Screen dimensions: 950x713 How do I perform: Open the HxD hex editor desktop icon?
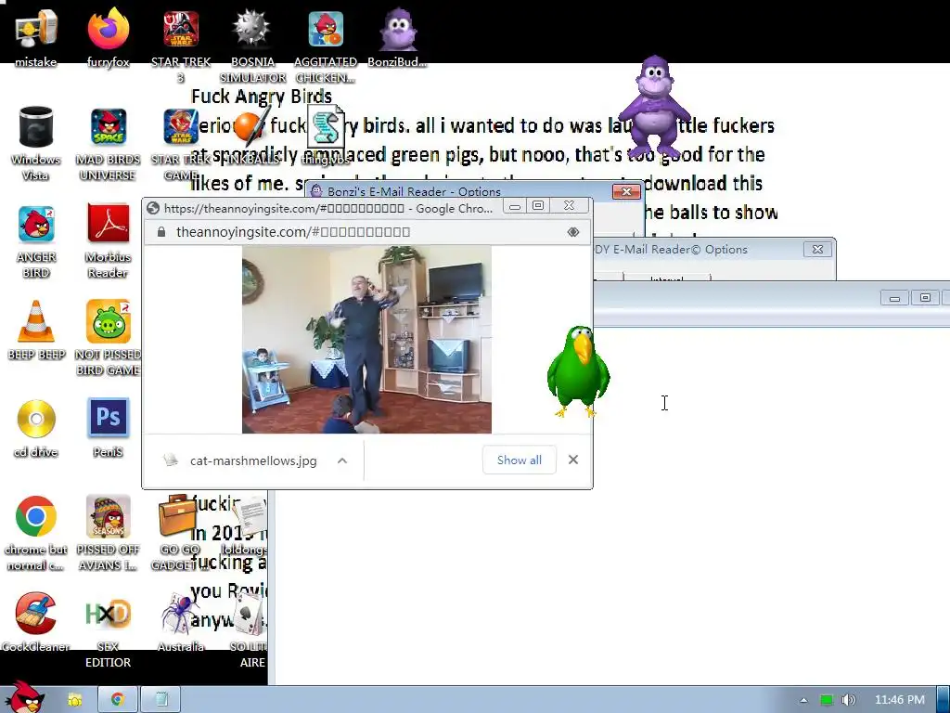108,614
